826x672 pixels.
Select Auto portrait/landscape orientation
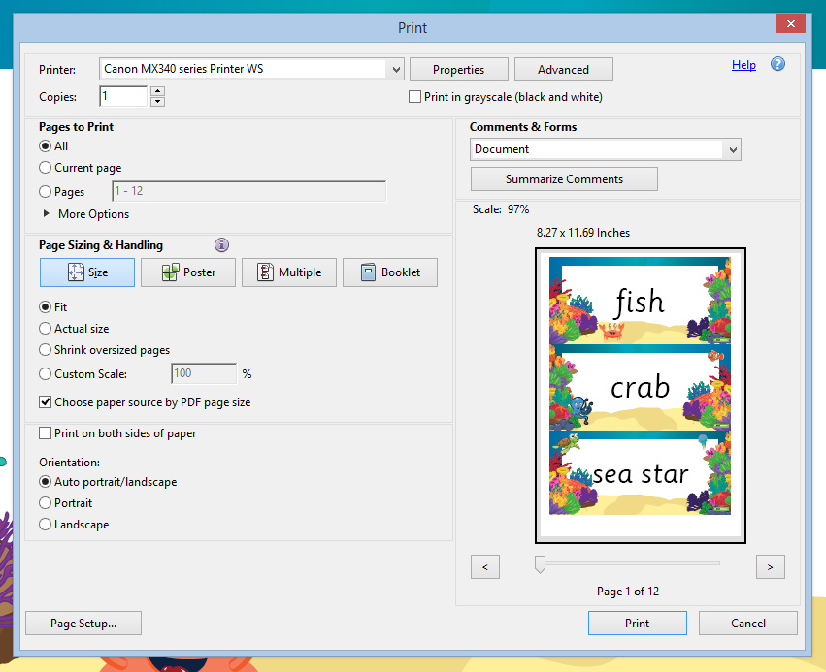point(46,482)
